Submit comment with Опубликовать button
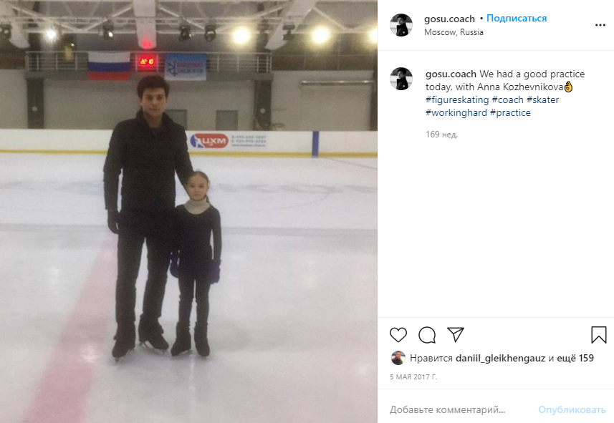 tap(572, 409)
